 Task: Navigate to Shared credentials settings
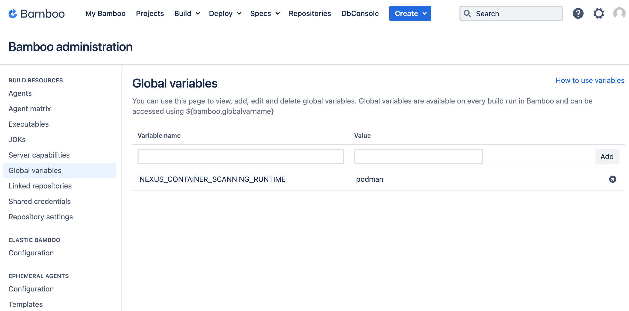pyautogui.click(x=40, y=201)
